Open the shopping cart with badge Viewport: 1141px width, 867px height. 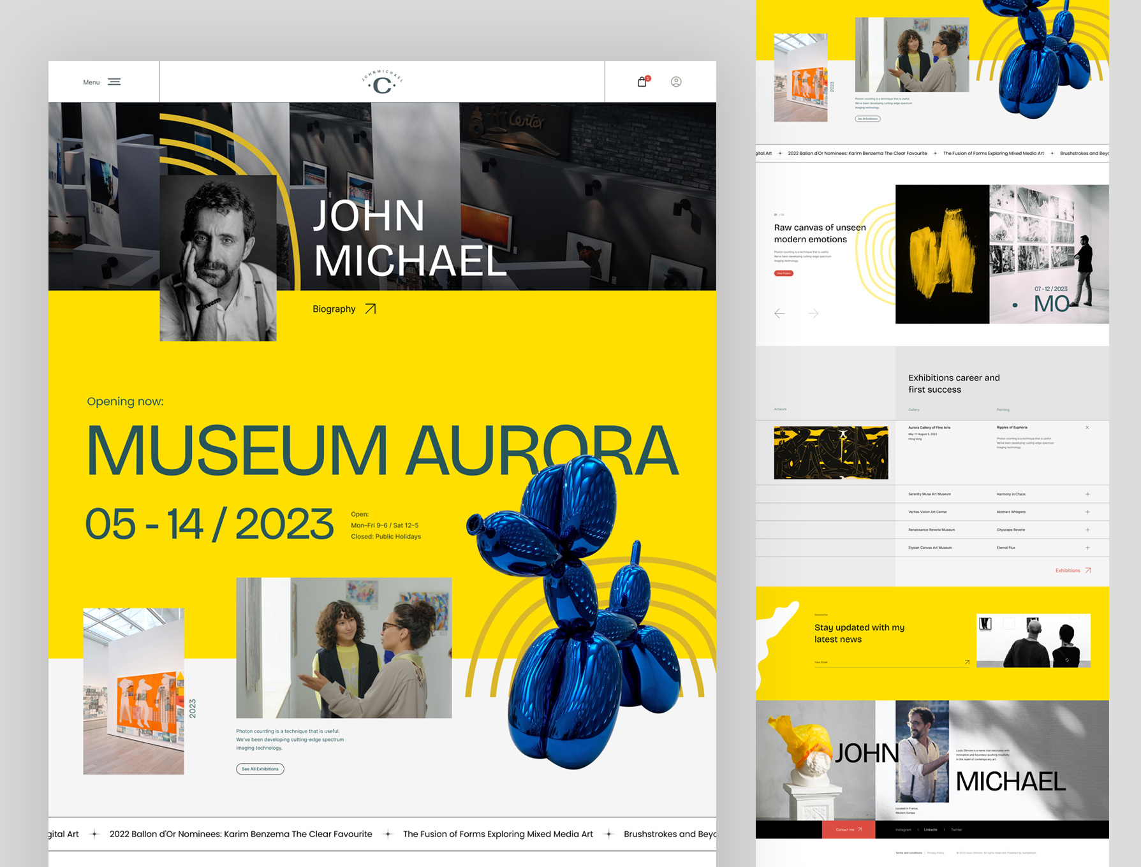click(x=641, y=82)
